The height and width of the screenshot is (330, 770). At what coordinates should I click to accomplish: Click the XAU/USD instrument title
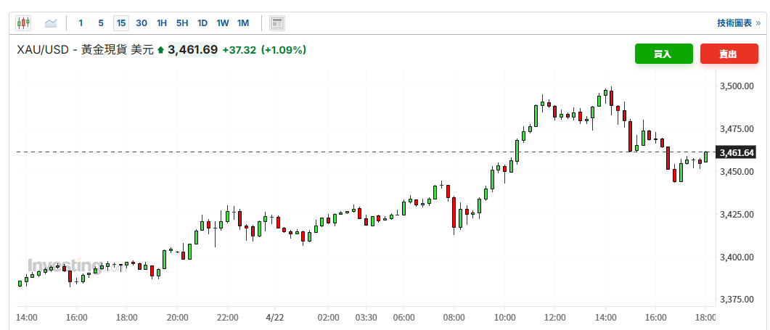click(85, 49)
